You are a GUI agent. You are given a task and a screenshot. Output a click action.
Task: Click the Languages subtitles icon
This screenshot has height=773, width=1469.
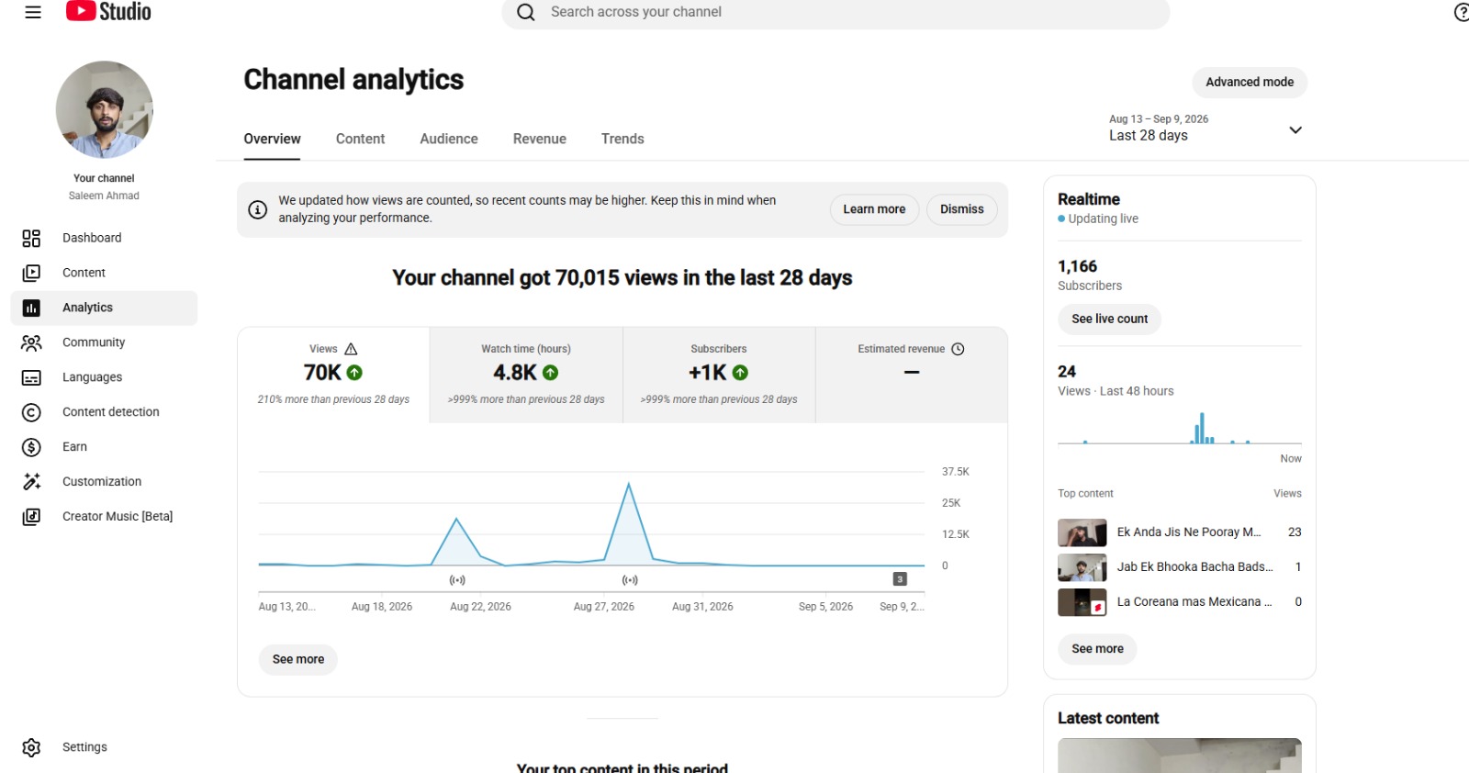pos(31,378)
